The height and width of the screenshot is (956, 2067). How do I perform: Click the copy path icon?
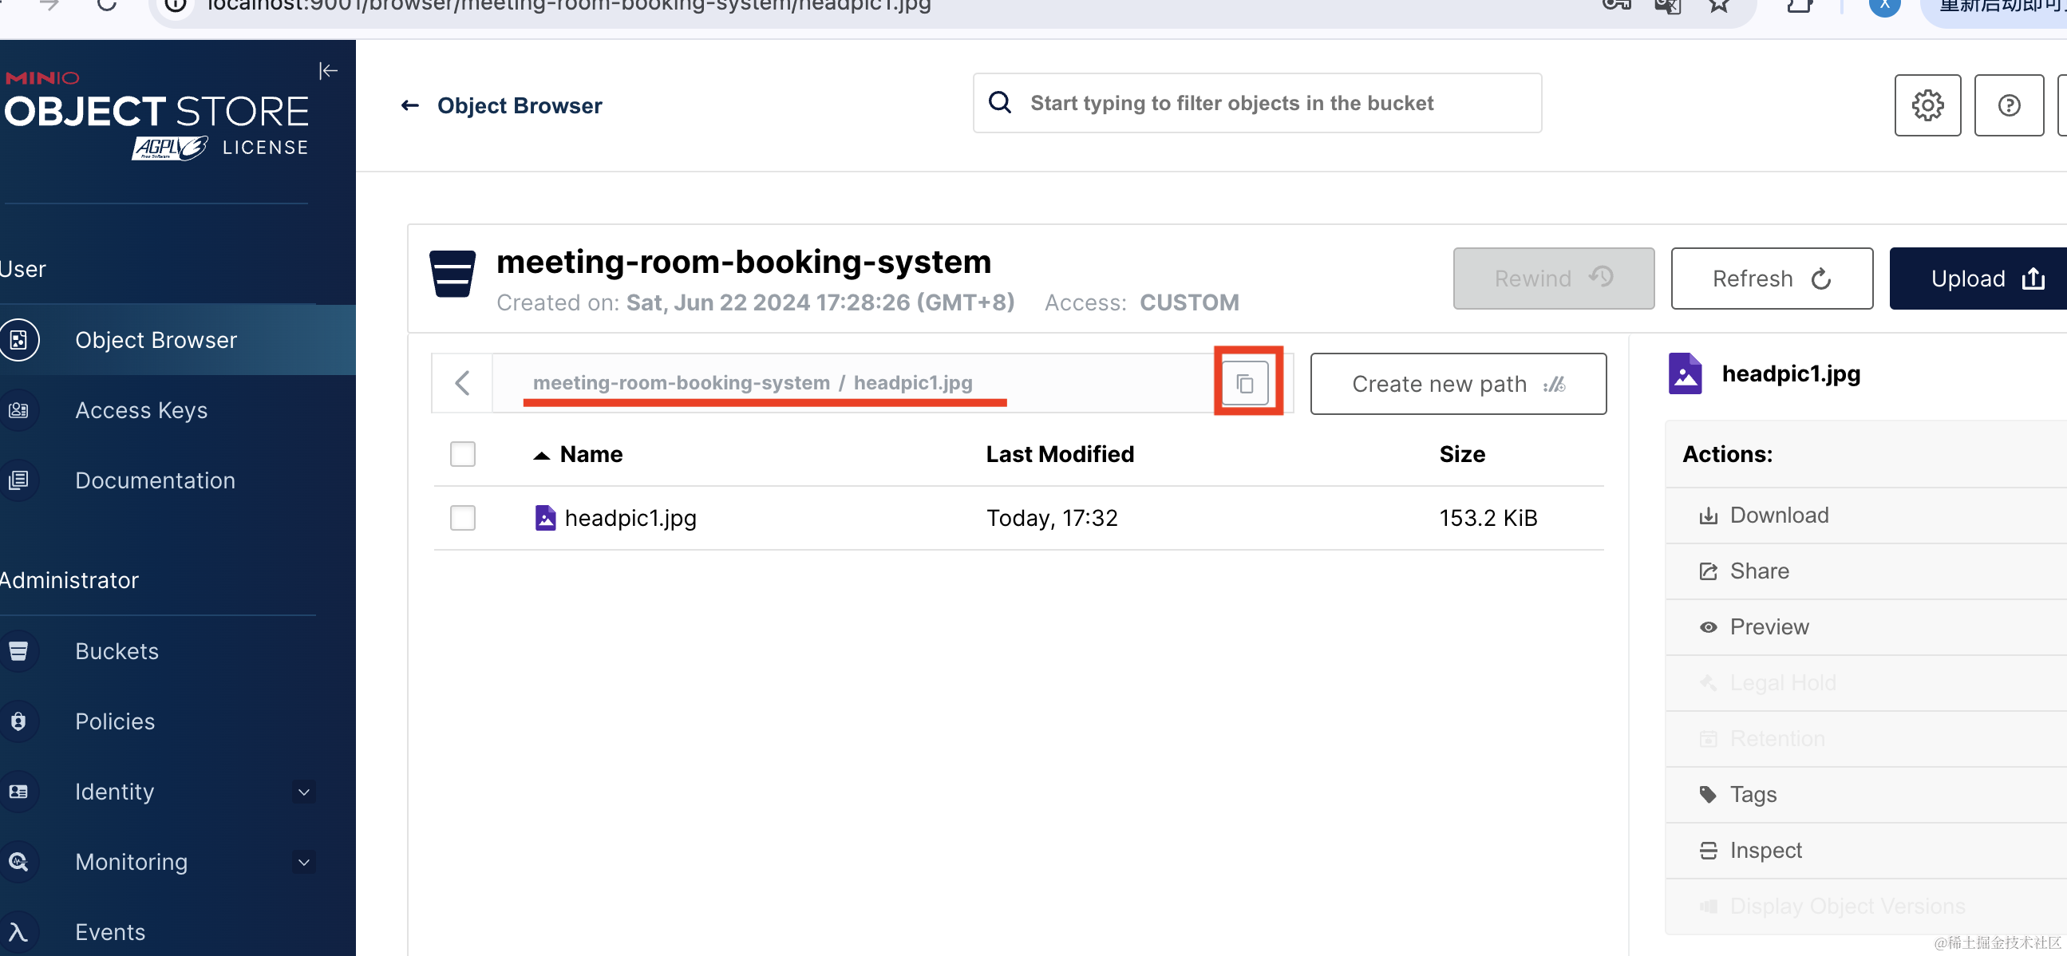(x=1244, y=383)
